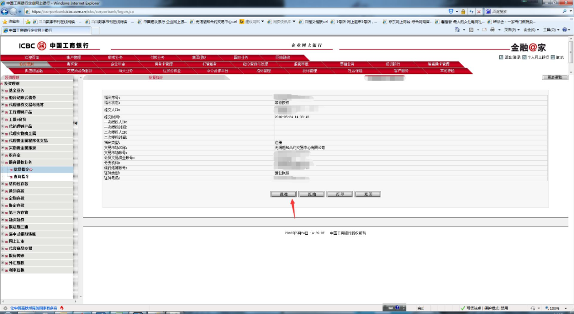Open the 京东网上商城 bookmark

click(408, 21)
